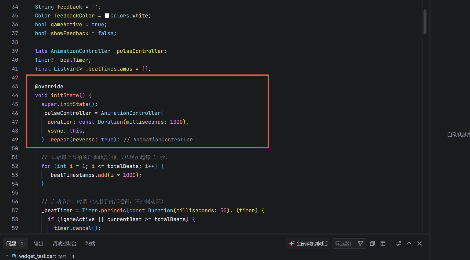
Task: Click the problem count badge next to widget_test.dart
Action: click(x=73, y=256)
